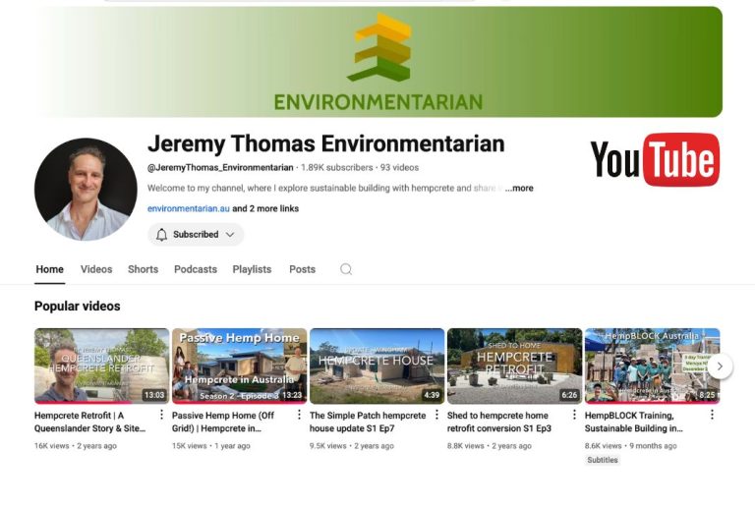The height and width of the screenshot is (508, 755).
Task: Play Shed to Home Hempcrete Retrofit thumbnail
Action: click(515, 367)
